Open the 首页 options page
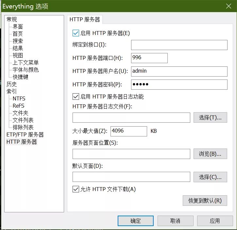Screen dimensions: 237x230 (x=18, y=34)
